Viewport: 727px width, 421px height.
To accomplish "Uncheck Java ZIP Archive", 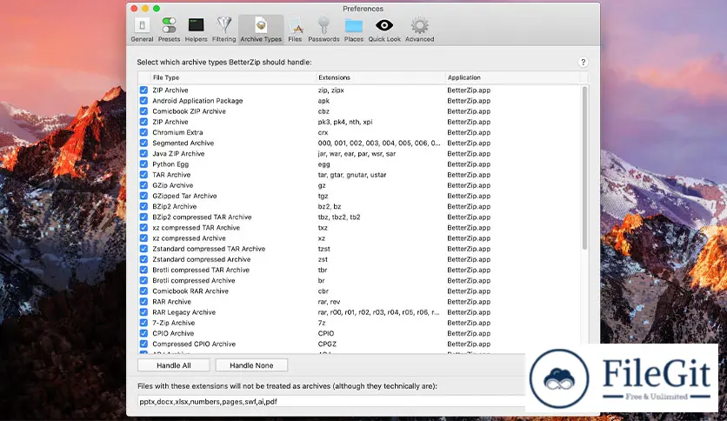I will point(143,153).
